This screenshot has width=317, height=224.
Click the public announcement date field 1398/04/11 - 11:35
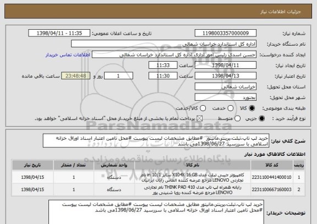point(59,33)
